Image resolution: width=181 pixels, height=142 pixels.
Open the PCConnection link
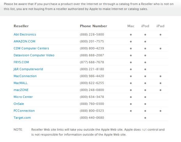click(x=24, y=111)
